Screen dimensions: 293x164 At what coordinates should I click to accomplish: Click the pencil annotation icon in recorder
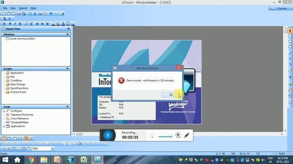tap(187, 135)
